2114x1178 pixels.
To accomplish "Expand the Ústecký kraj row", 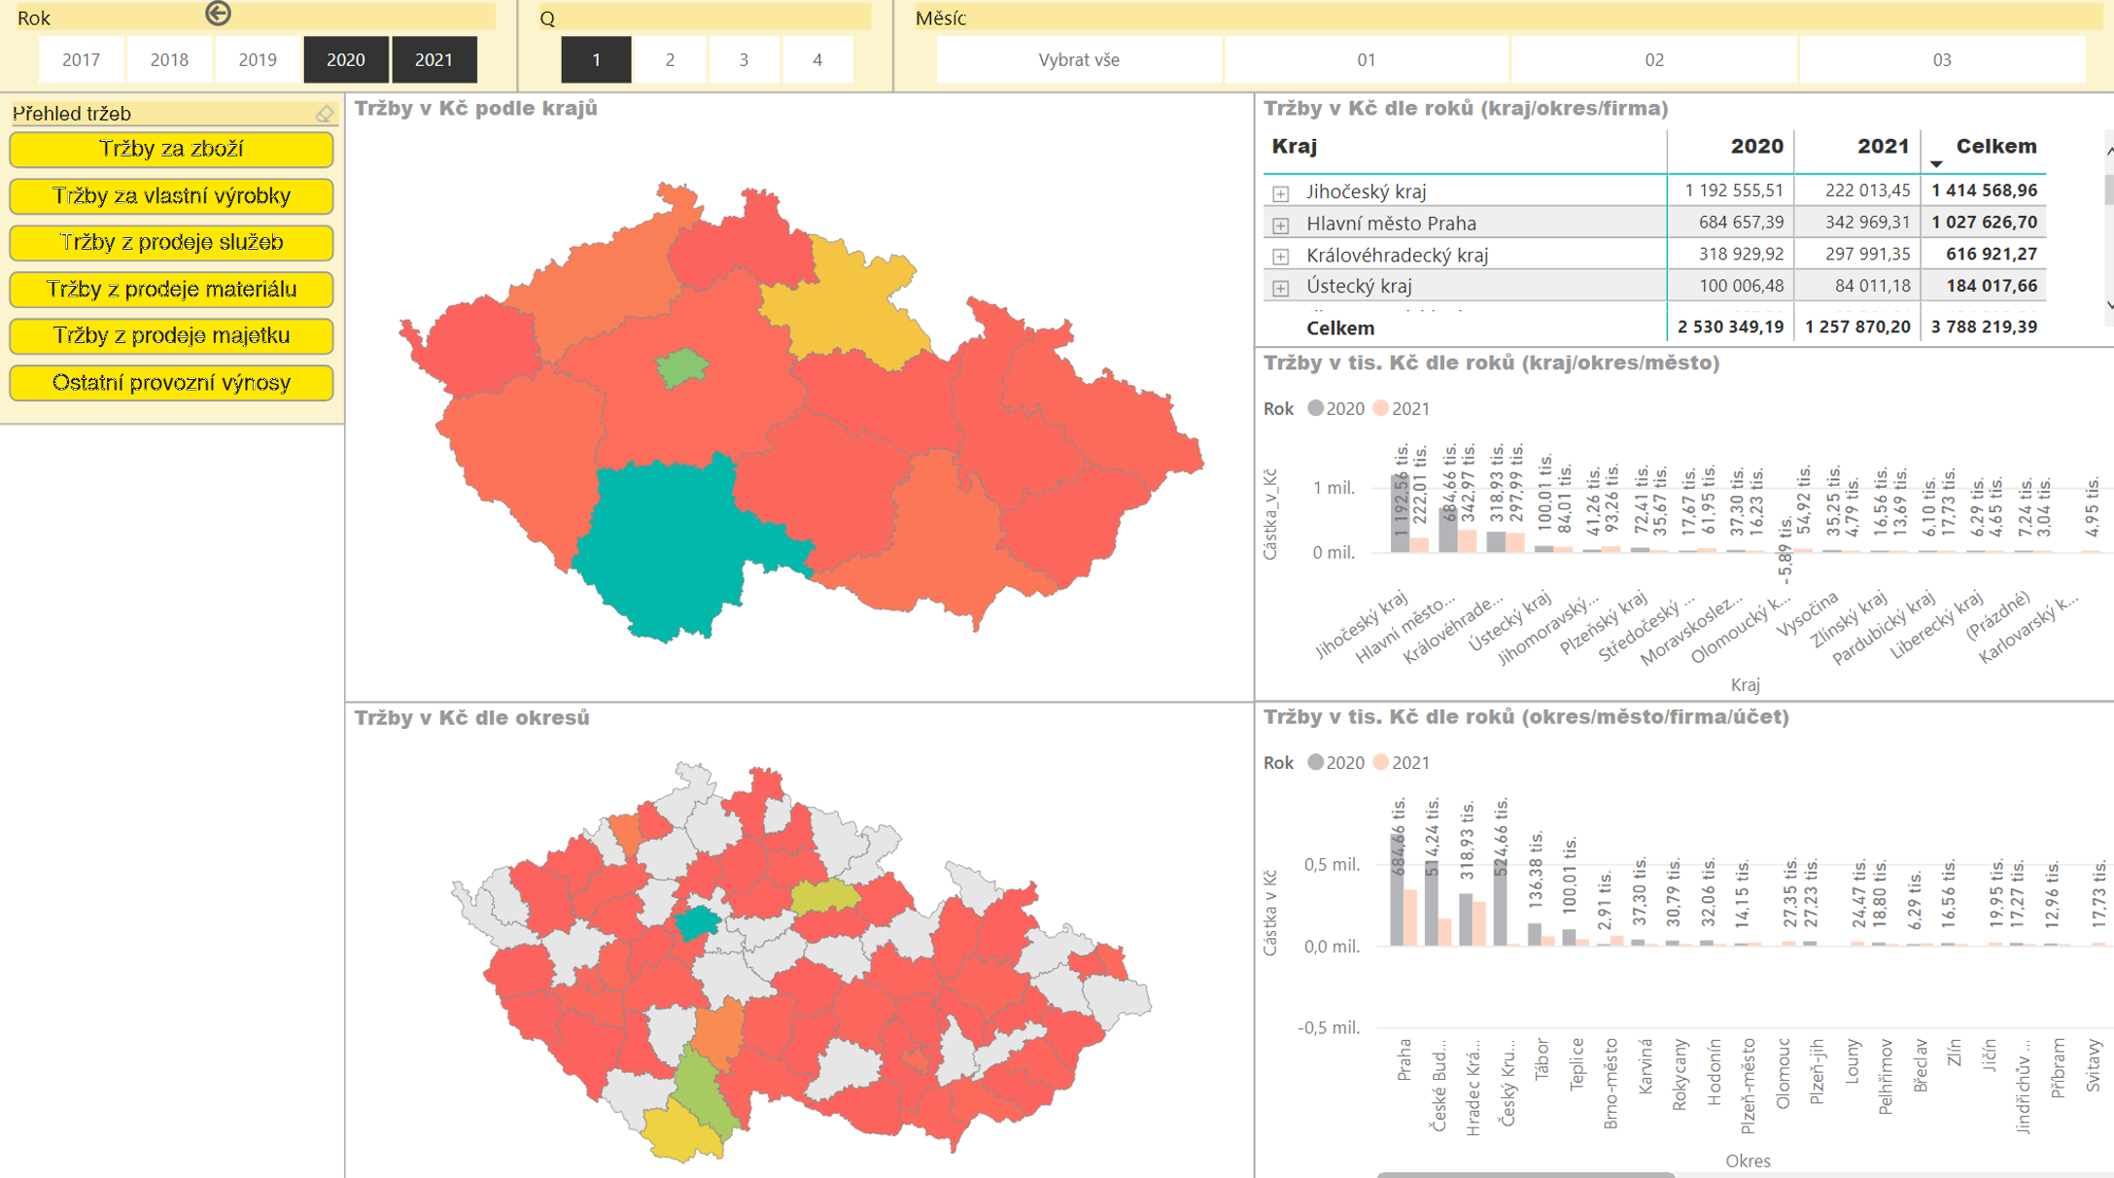I will tap(1280, 288).
